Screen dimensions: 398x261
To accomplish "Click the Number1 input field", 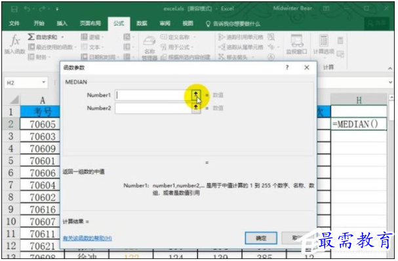I will (x=153, y=95).
